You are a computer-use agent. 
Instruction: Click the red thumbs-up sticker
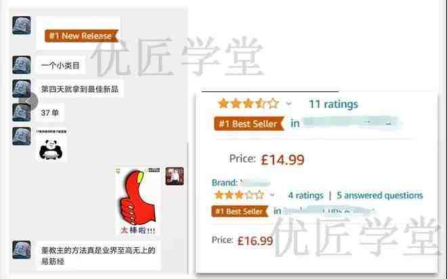(x=137, y=201)
